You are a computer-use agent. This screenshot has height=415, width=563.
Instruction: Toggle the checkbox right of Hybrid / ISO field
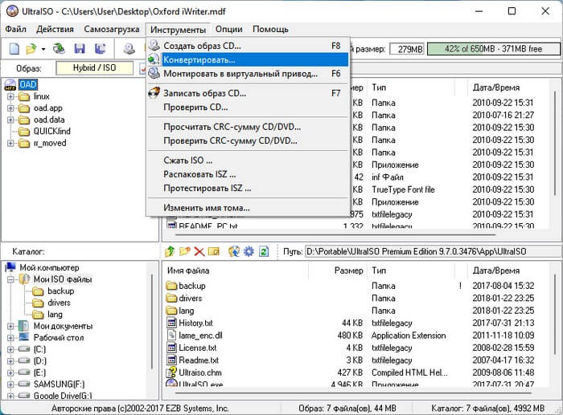coord(142,68)
